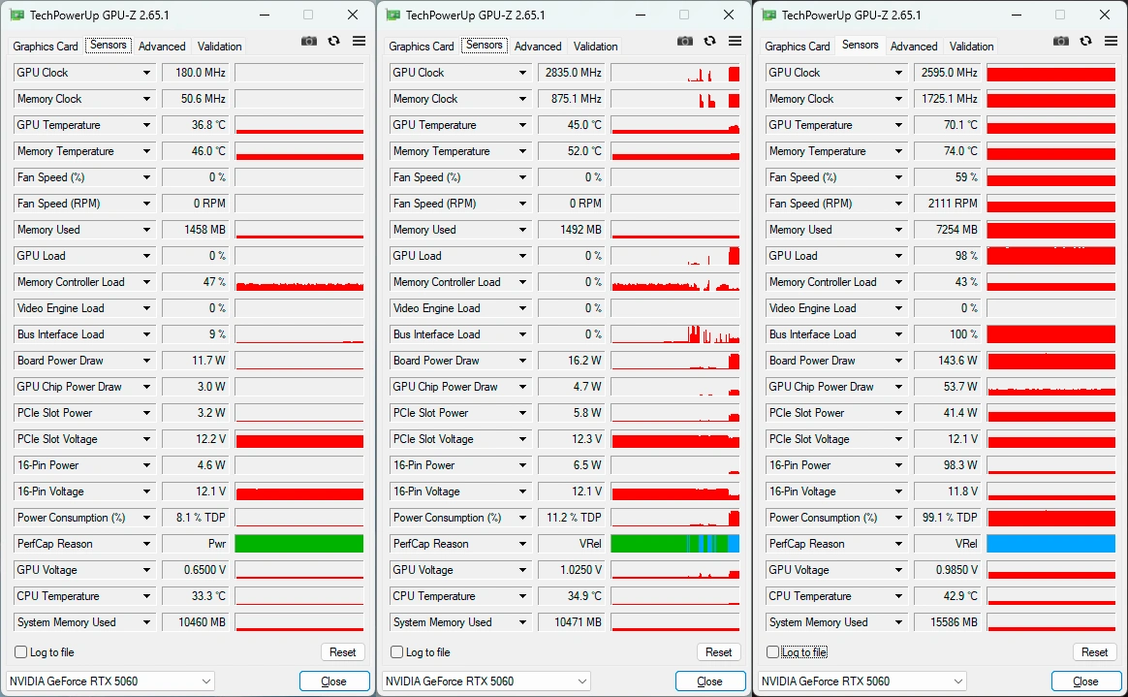This screenshot has width=1128, height=697.
Task: Open the Validation tab in the right window
Action: [x=971, y=46]
